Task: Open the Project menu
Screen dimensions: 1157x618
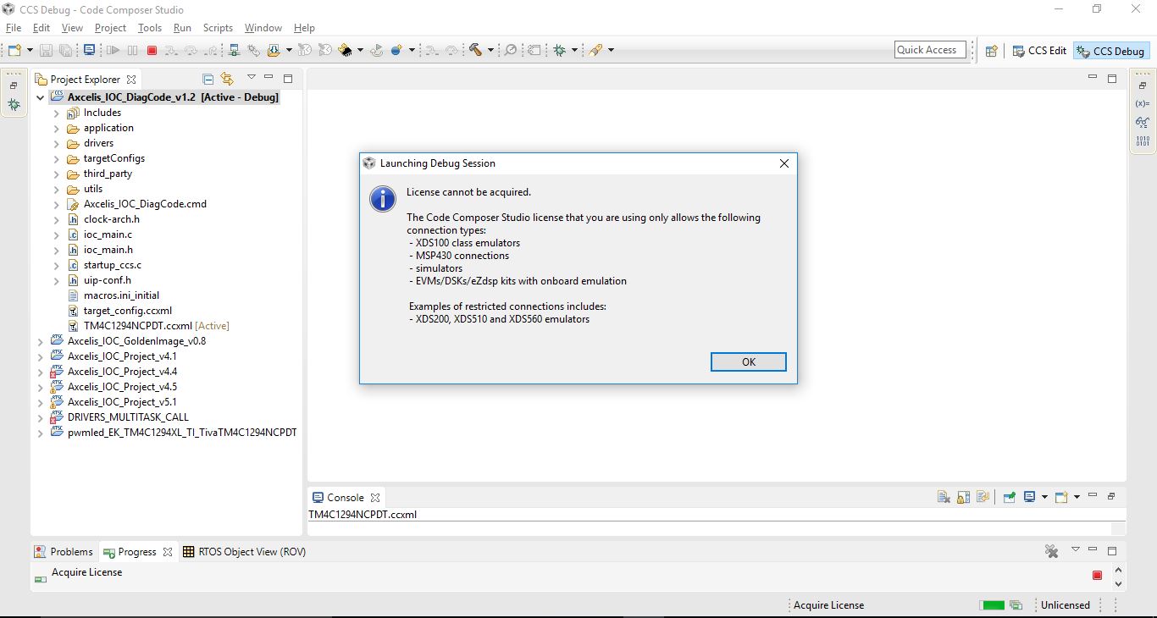Action: click(110, 27)
